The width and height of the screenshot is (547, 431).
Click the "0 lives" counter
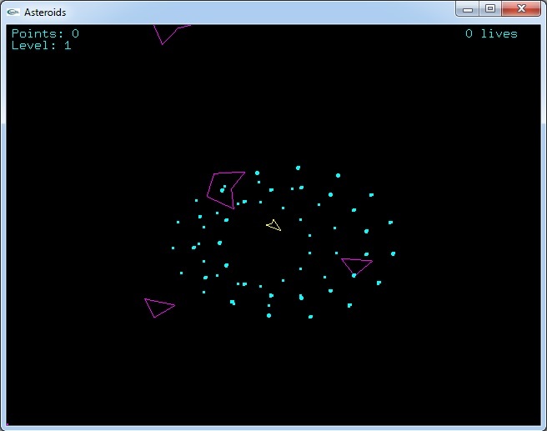(491, 34)
